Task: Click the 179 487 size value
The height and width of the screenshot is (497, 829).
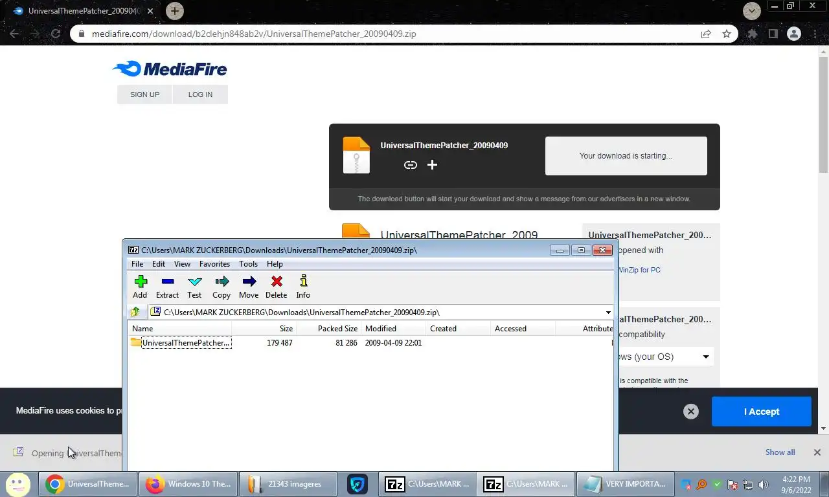Action: (x=280, y=343)
